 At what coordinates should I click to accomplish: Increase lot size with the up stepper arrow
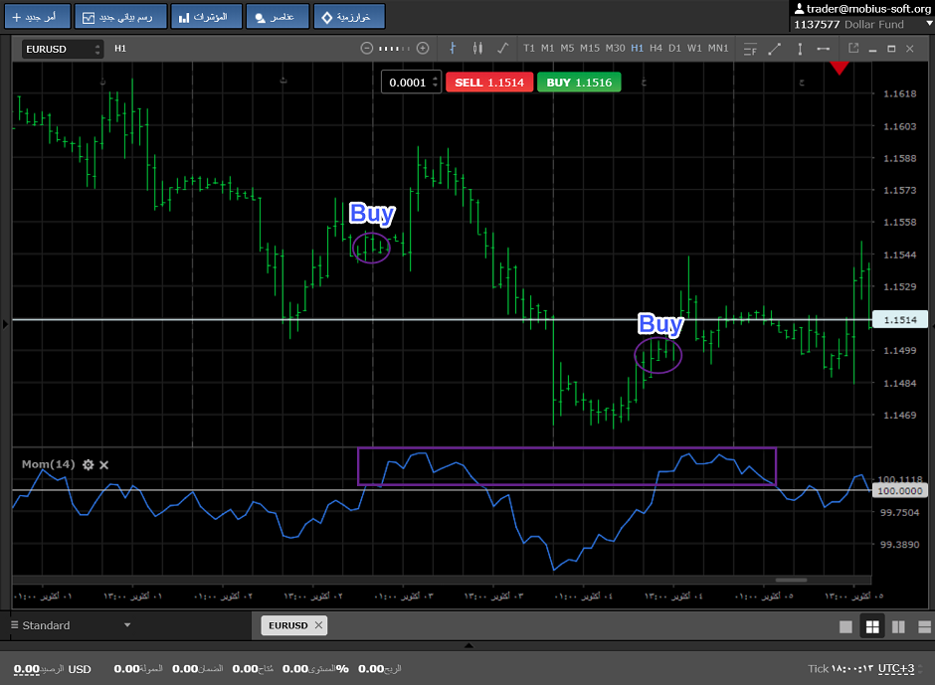(x=436, y=78)
